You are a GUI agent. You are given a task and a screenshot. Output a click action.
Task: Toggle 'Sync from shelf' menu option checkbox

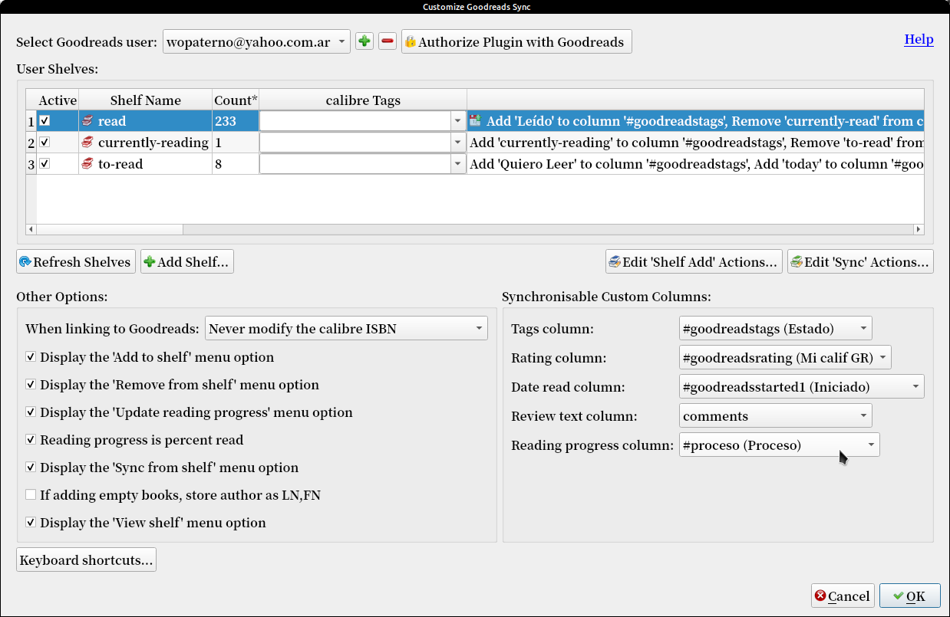[x=31, y=468]
